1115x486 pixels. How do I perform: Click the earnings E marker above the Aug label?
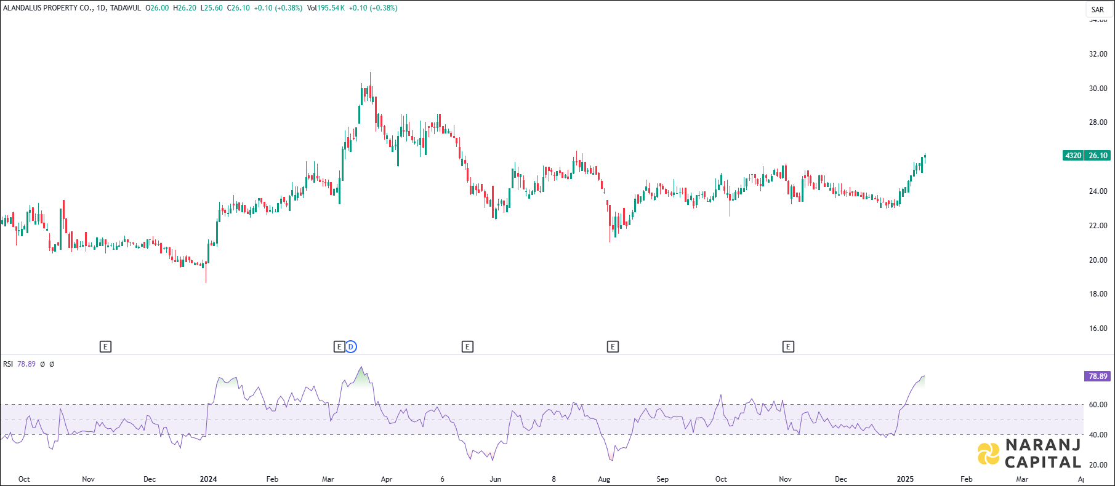(x=613, y=347)
